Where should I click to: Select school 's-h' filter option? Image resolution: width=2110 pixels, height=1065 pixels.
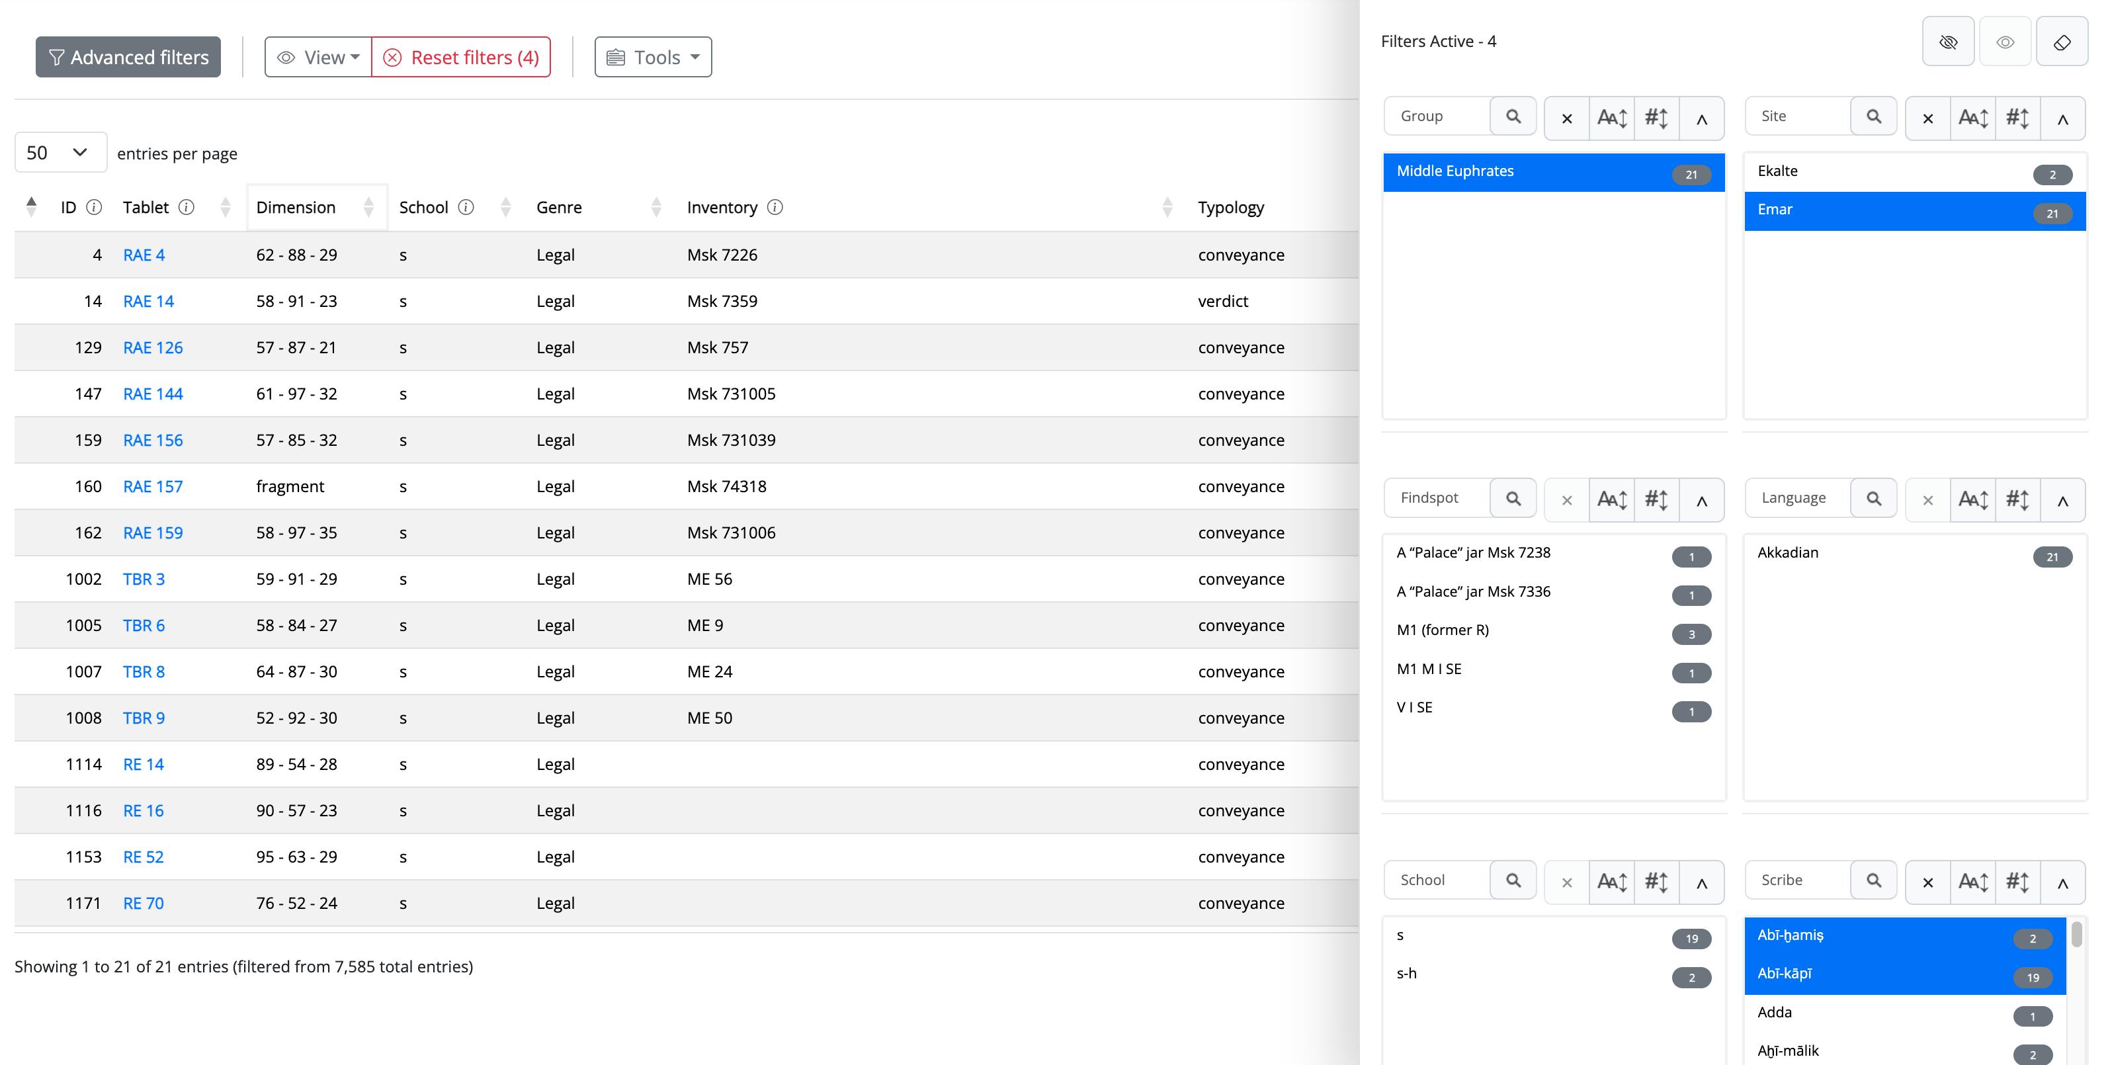(1554, 975)
